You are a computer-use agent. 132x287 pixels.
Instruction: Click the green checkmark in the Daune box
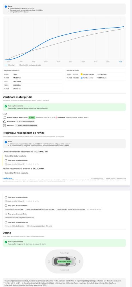point(6,242)
